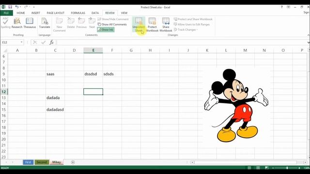This screenshot has width=310, height=174.
Task: Open the FILE tab
Action: pyautogui.click(x=6, y=13)
